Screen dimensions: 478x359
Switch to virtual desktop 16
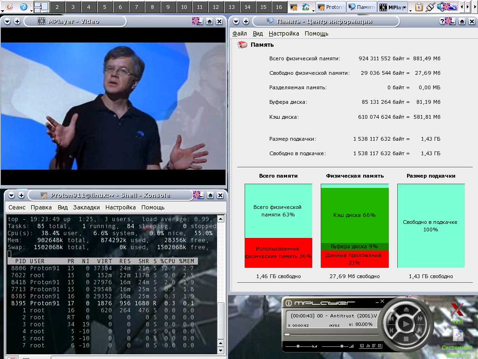[x=279, y=7]
